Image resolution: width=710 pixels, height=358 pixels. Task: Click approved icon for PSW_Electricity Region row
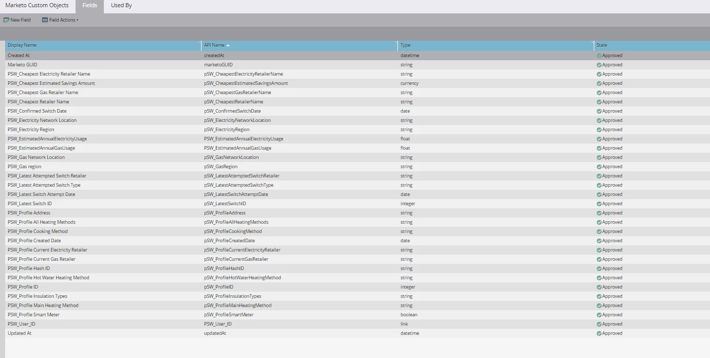[x=599, y=130]
